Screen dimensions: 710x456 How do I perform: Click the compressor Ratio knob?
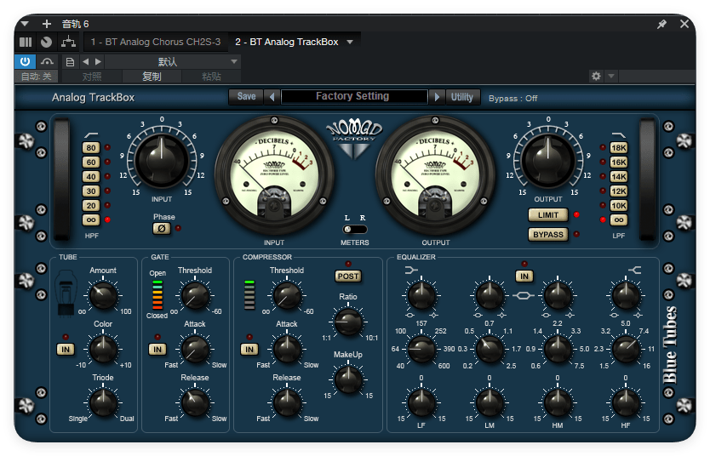pyautogui.click(x=348, y=322)
